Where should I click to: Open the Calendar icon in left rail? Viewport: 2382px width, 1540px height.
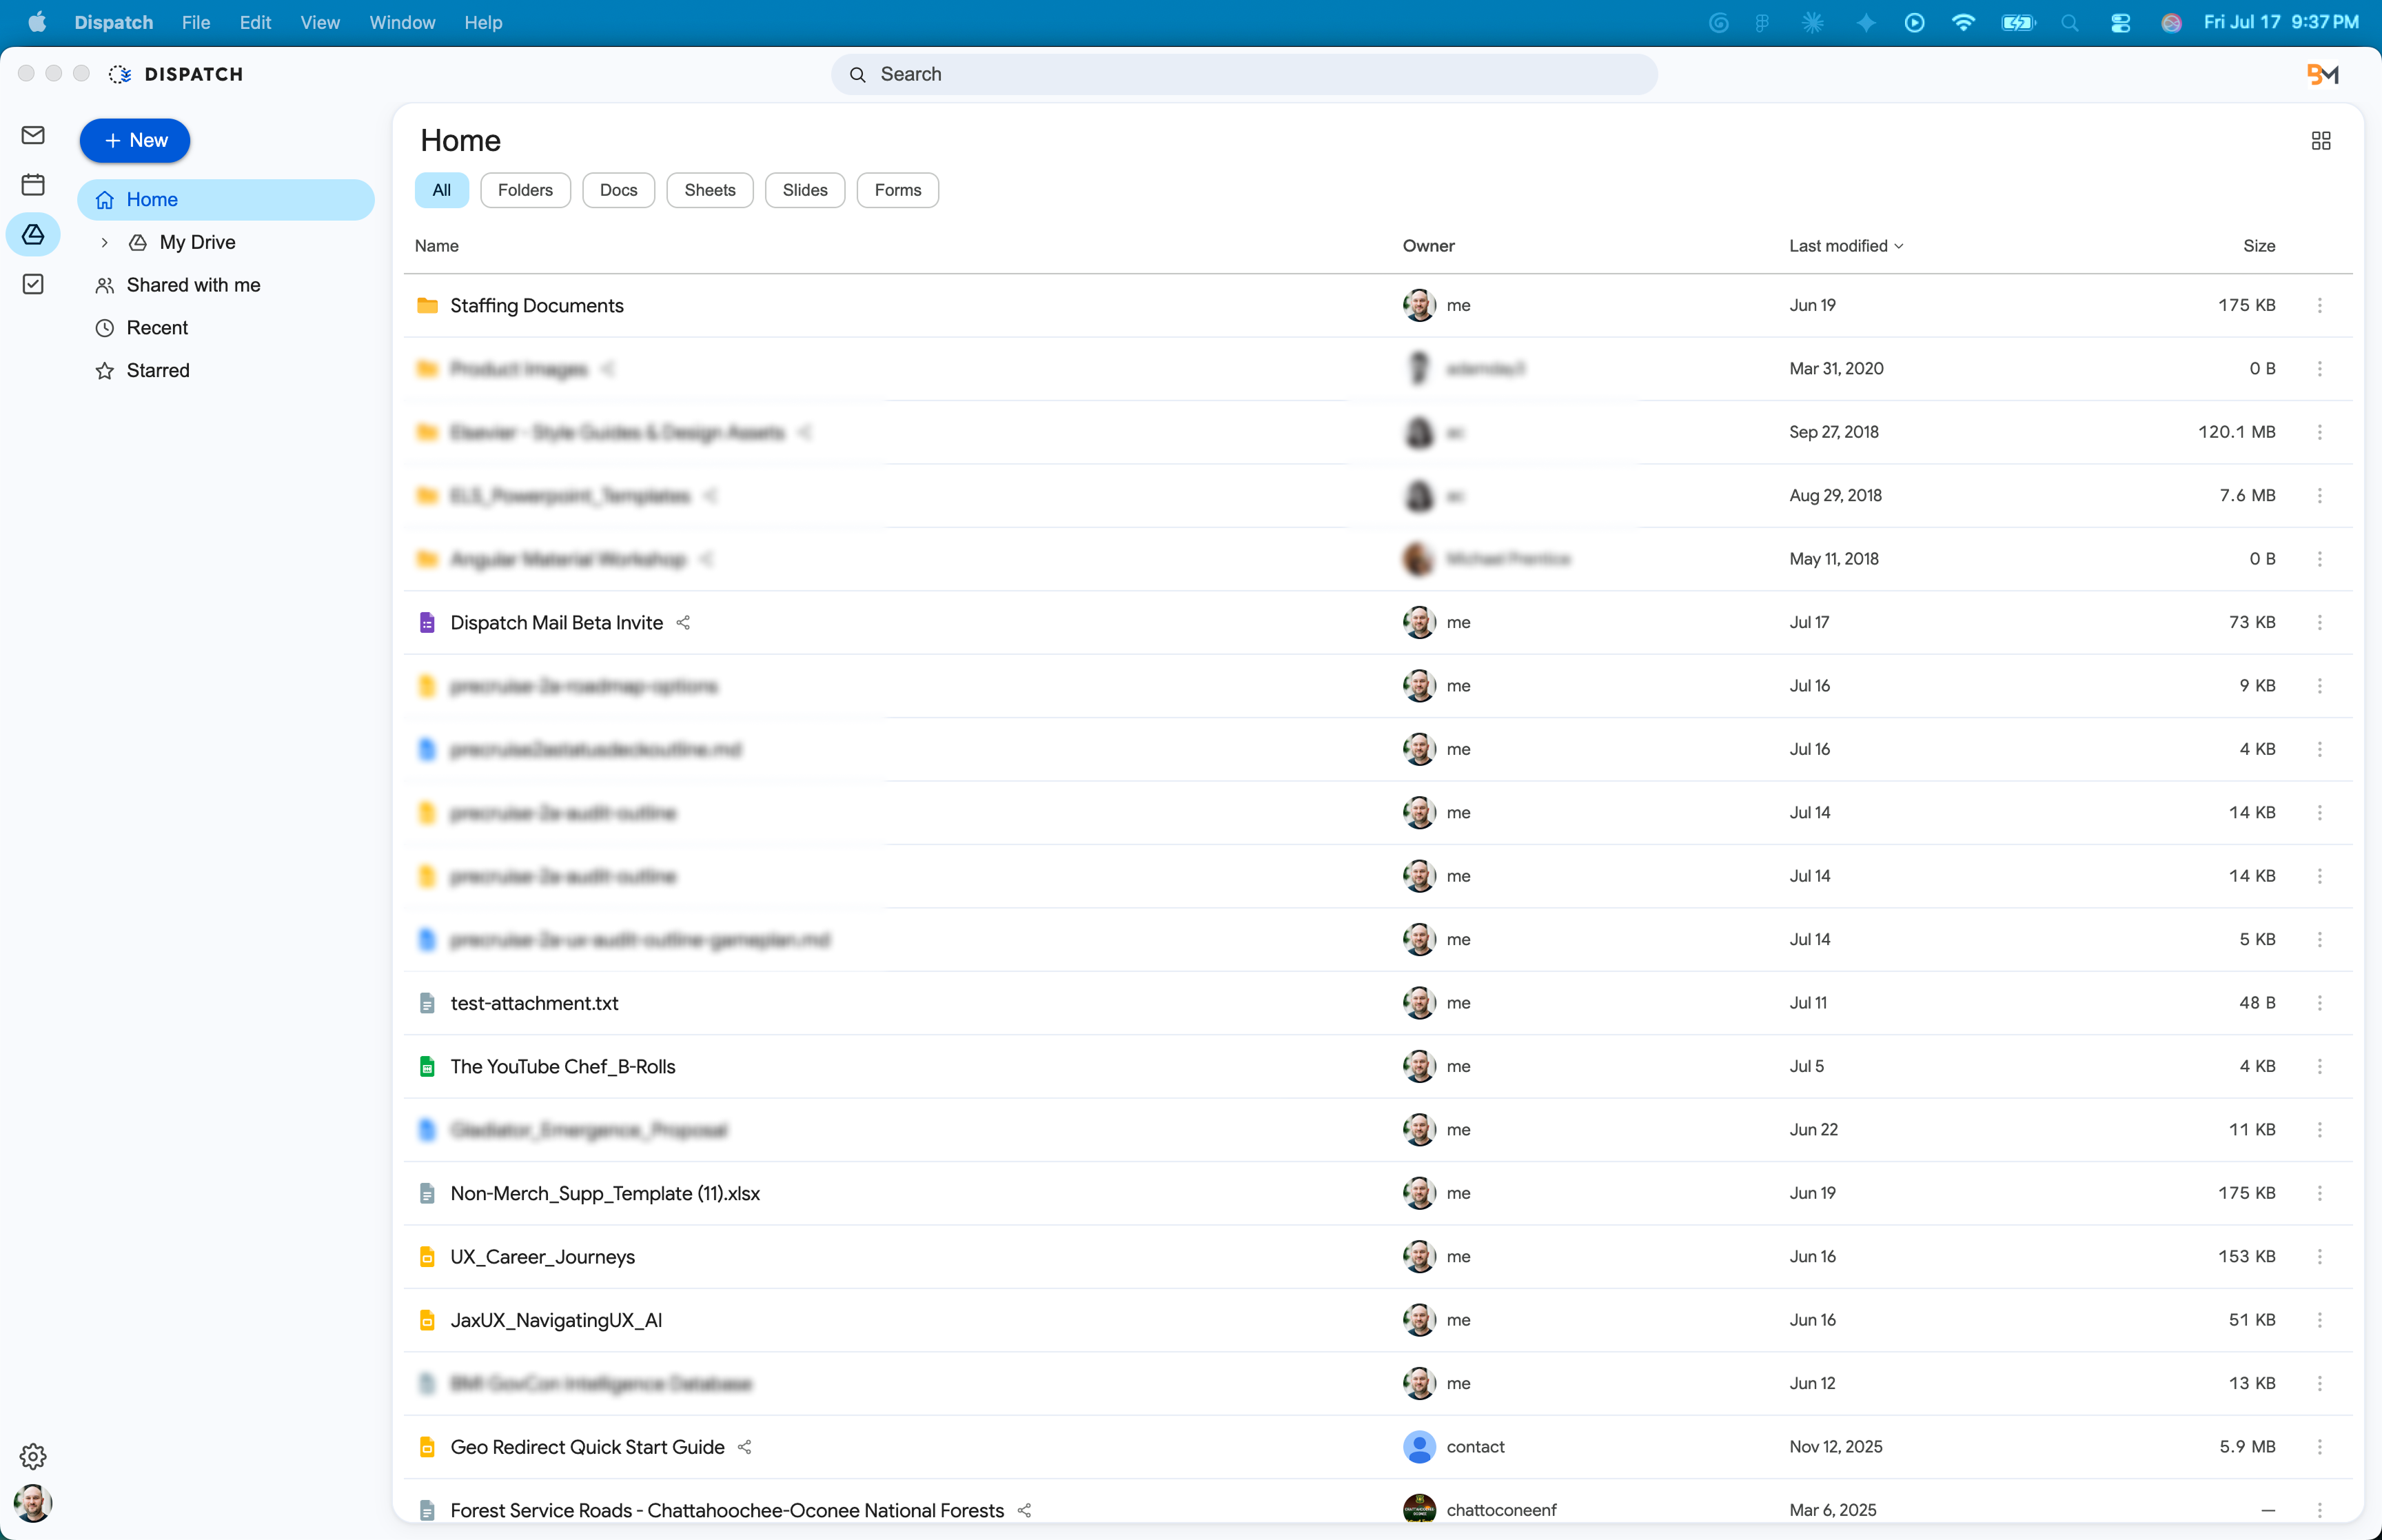point(33,184)
